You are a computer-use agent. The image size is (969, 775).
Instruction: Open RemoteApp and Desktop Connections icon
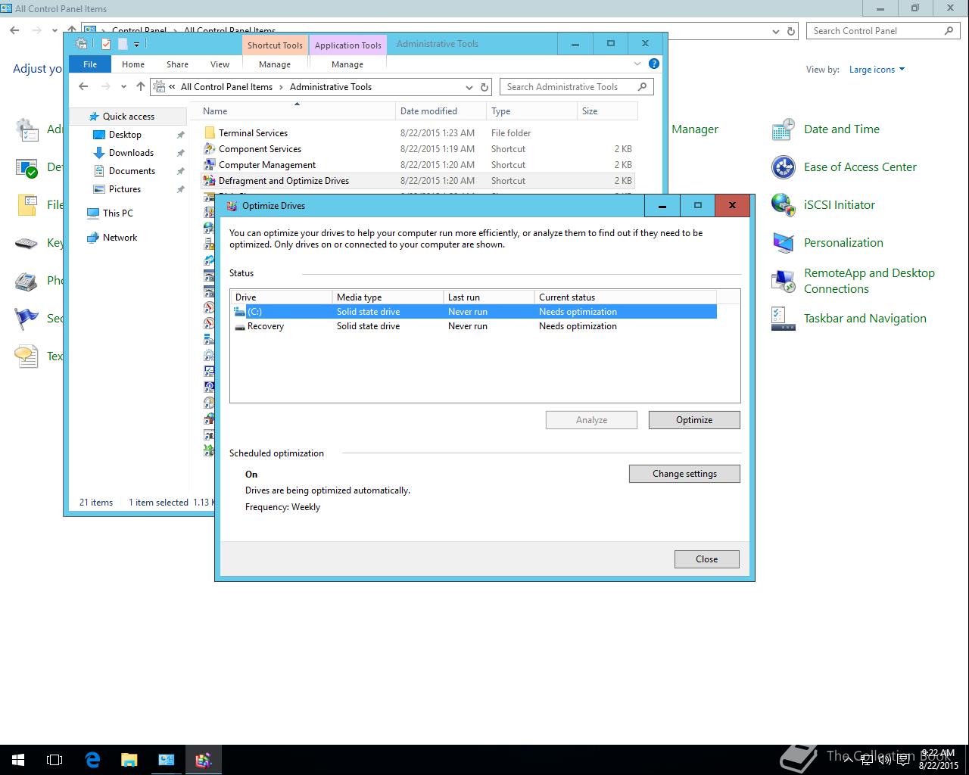pyautogui.click(x=783, y=281)
